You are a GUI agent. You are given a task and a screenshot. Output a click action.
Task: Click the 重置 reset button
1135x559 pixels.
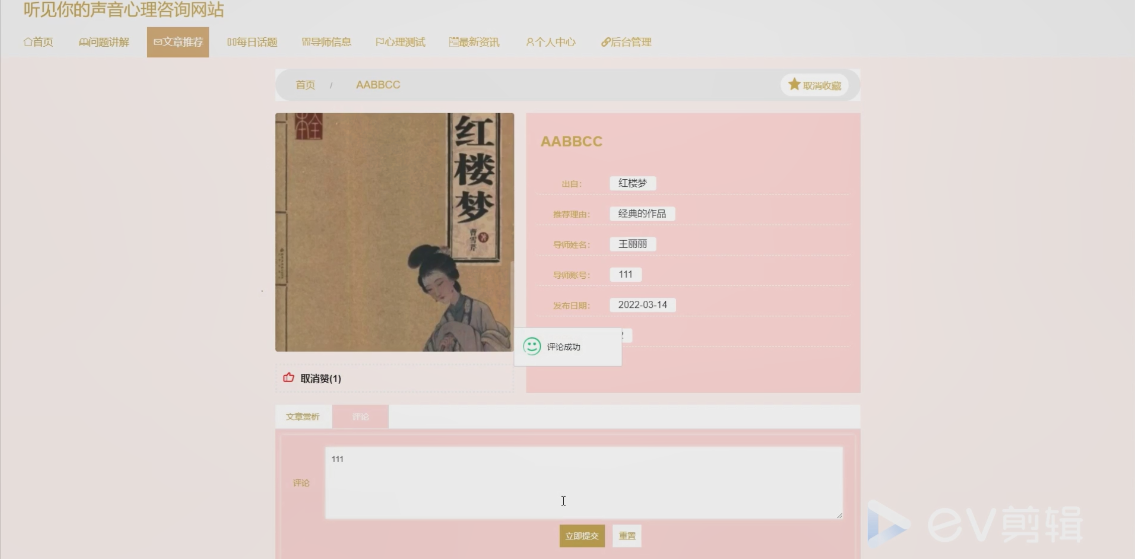[x=627, y=536]
